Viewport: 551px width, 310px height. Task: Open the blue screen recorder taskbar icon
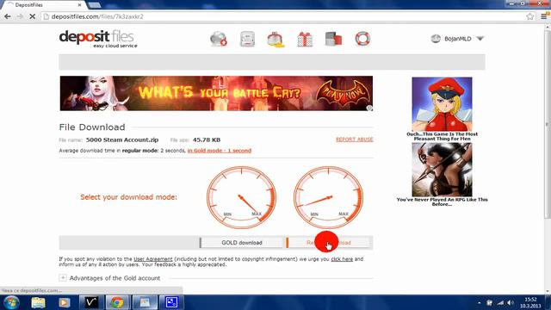click(x=171, y=302)
